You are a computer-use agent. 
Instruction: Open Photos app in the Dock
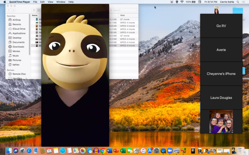82,151
